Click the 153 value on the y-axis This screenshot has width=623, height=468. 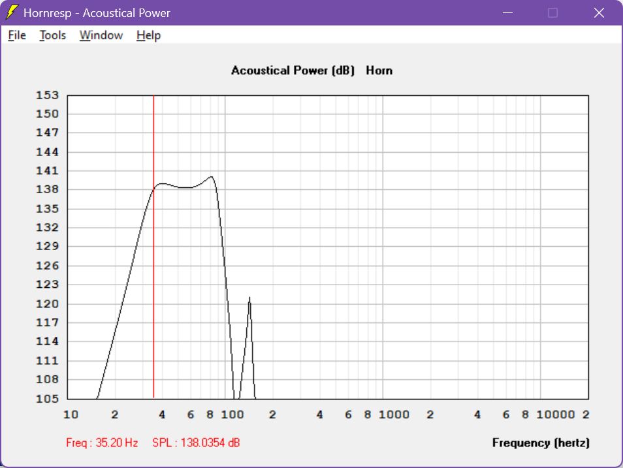(47, 95)
